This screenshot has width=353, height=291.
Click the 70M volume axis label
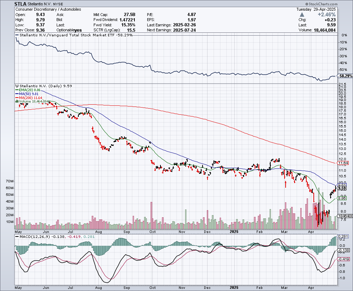pyautogui.click(x=10, y=181)
